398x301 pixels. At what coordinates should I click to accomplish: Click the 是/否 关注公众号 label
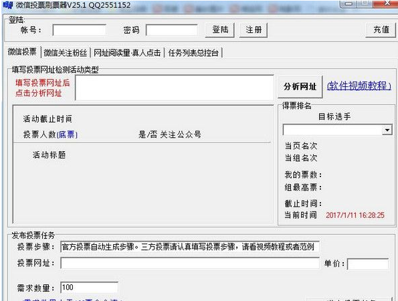click(170, 134)
